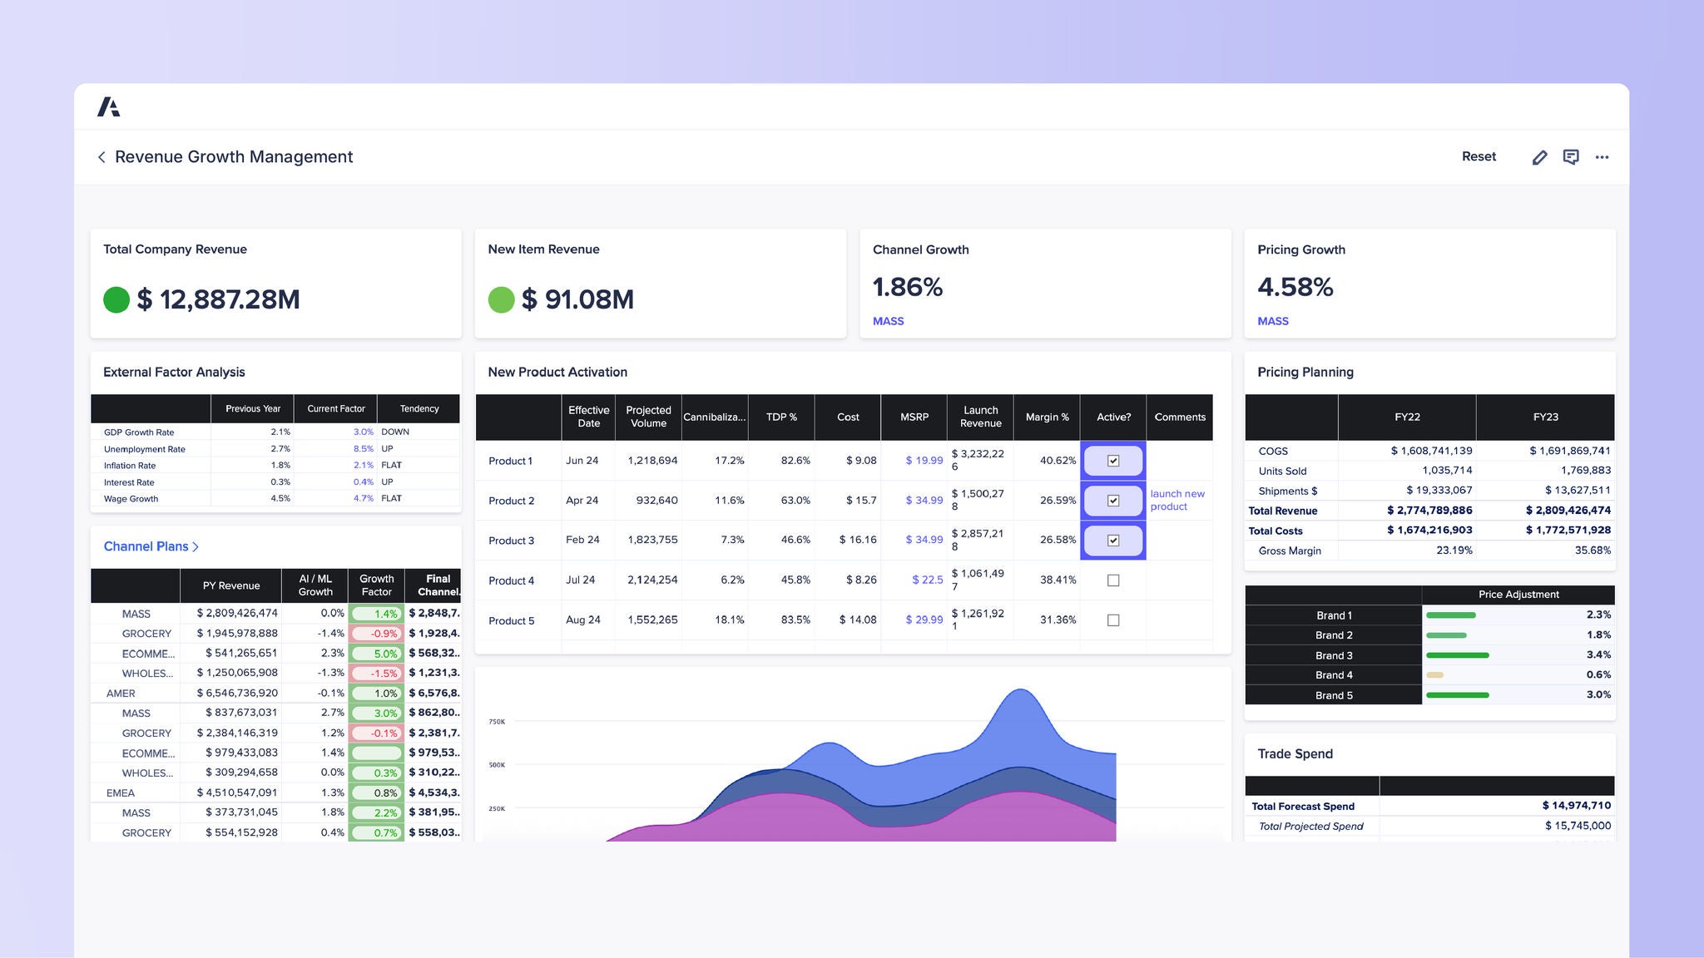The height and width of the screenshot is (958, 1704).
Task: Click the green indicator beside New Item Revenue
Action: [502, 300]
